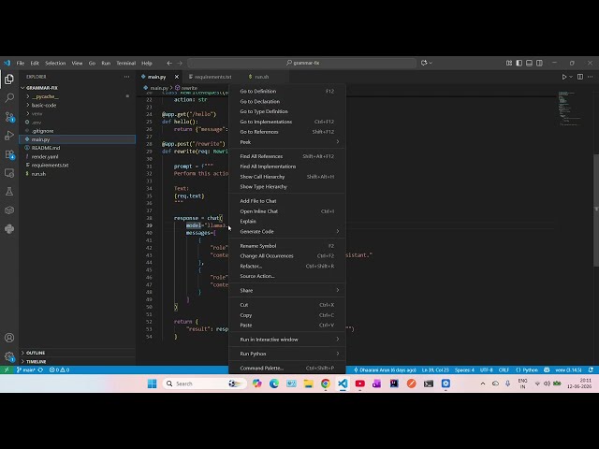Viewport: 599px width, 449px height.
Task: Expand the basic-code folder
Action: [x=44, y=105]
